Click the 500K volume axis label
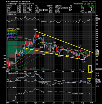This screenshot has width=102, height=104. [x=4, y=67]
